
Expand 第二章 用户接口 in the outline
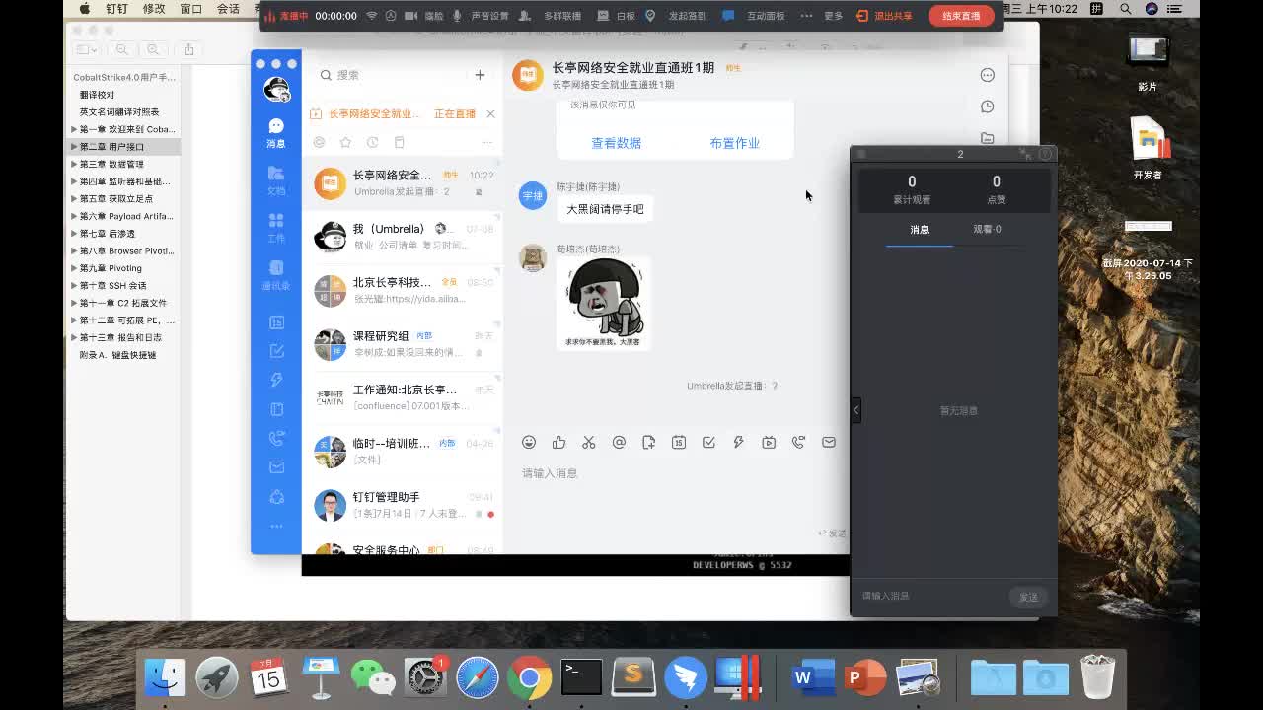coord(74,147)
